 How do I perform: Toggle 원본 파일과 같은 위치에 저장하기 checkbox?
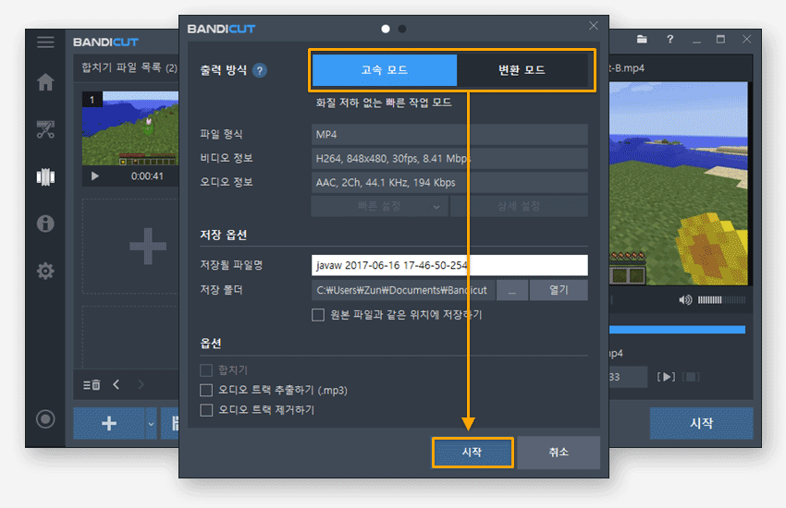tap(318, 315)
